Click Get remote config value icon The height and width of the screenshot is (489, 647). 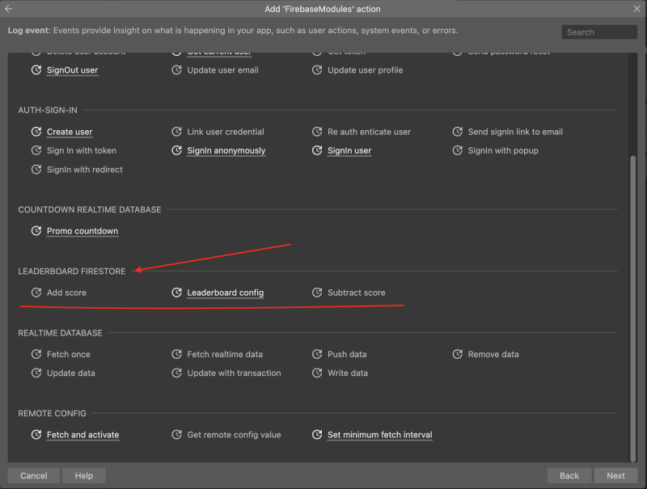[x=176, y=435]
